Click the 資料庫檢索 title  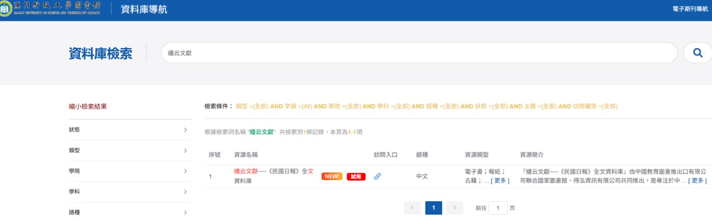coord(100,53)
